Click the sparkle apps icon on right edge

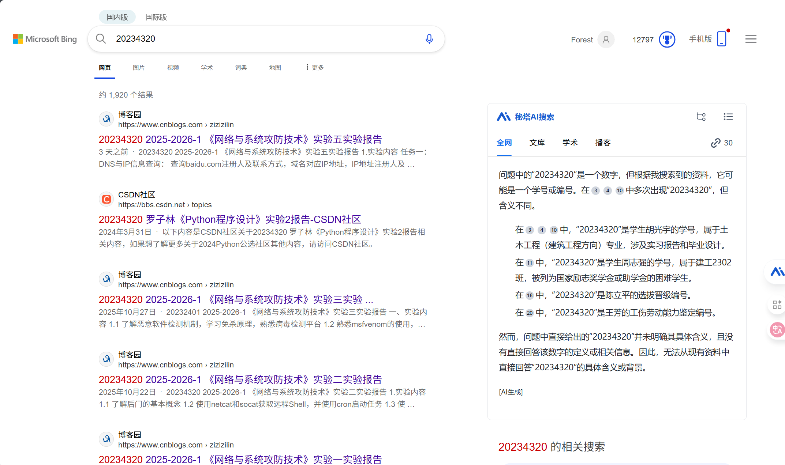point(777,304)
